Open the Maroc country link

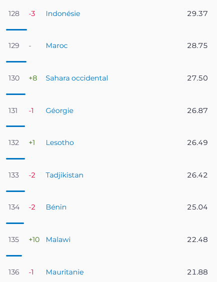tap(56, 45)
